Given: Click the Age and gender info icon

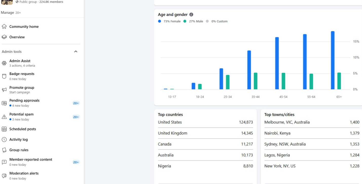Looking at the screenshot, I should pyautogui.click(x=191, y=15).
